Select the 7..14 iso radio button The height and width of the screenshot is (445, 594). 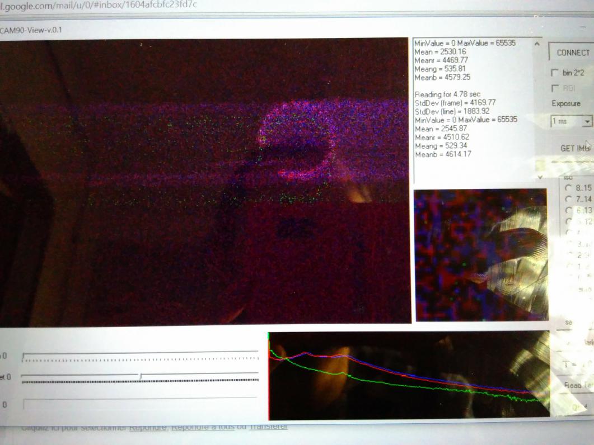point(568,199)
